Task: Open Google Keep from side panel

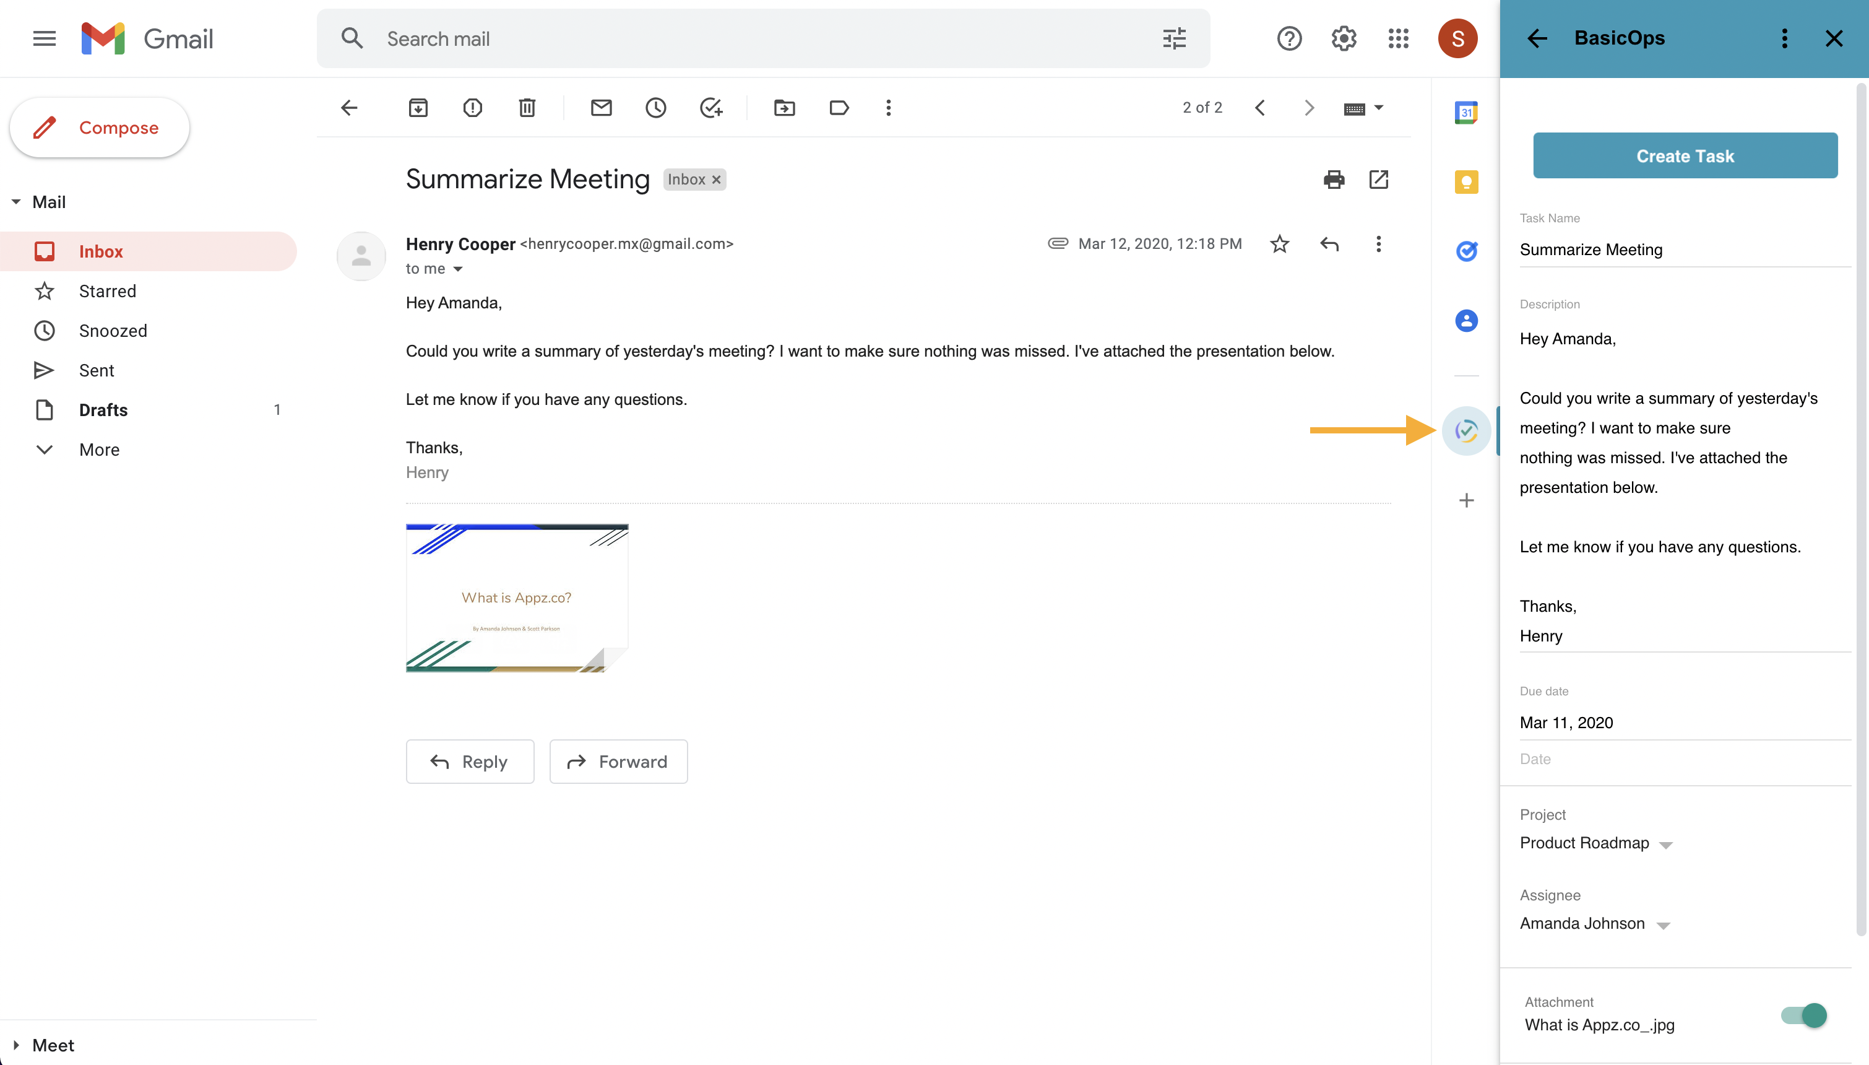Action: 1465,182
